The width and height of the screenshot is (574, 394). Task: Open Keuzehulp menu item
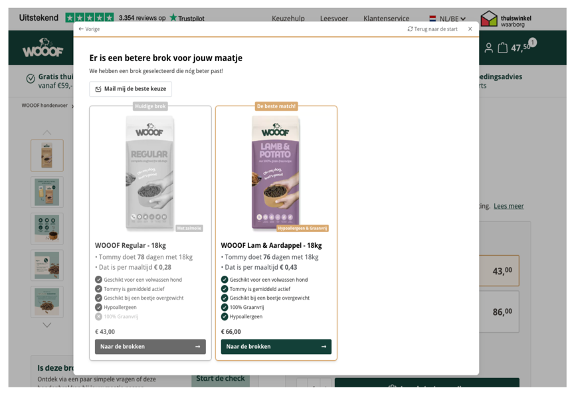(288, 19)
